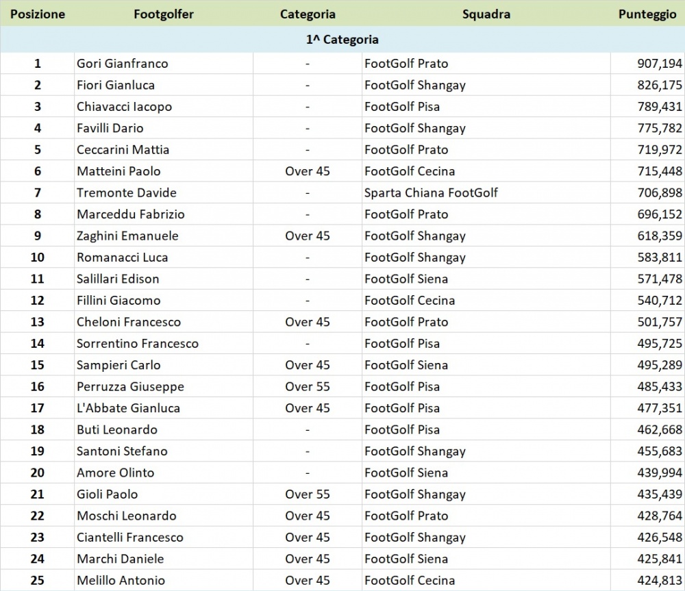The width and height of the screenshot is (685, 591).
Task: Click the score 907,194
Action: point(660,64)
